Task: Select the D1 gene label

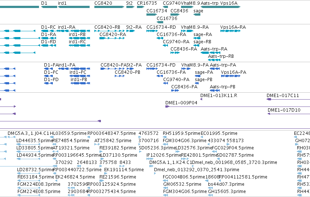Action: pos(44,3)
